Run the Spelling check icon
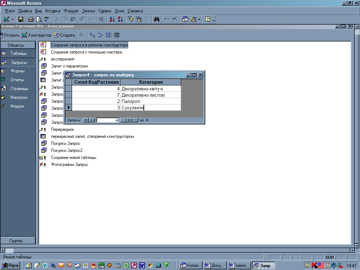 [x=47, y=19]
